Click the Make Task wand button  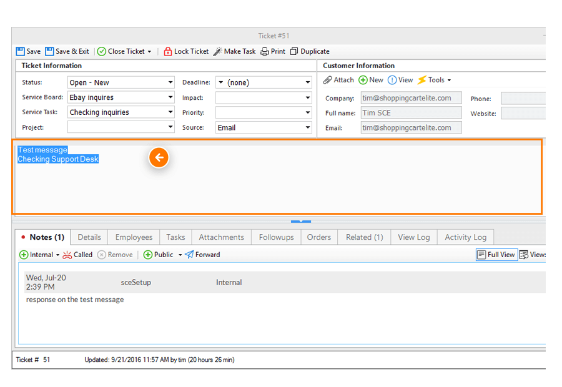(234, 51)
